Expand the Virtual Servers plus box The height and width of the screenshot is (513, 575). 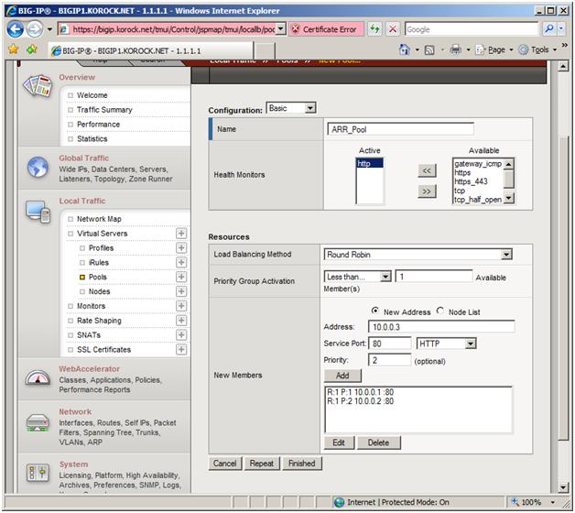pyautogui.click(x=181, y=234)
